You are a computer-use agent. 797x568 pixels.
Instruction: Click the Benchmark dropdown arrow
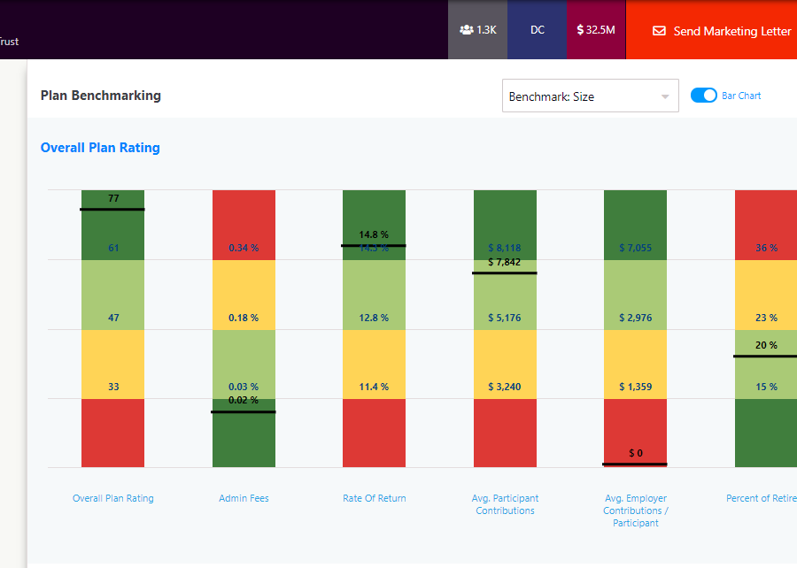(665, 96)
